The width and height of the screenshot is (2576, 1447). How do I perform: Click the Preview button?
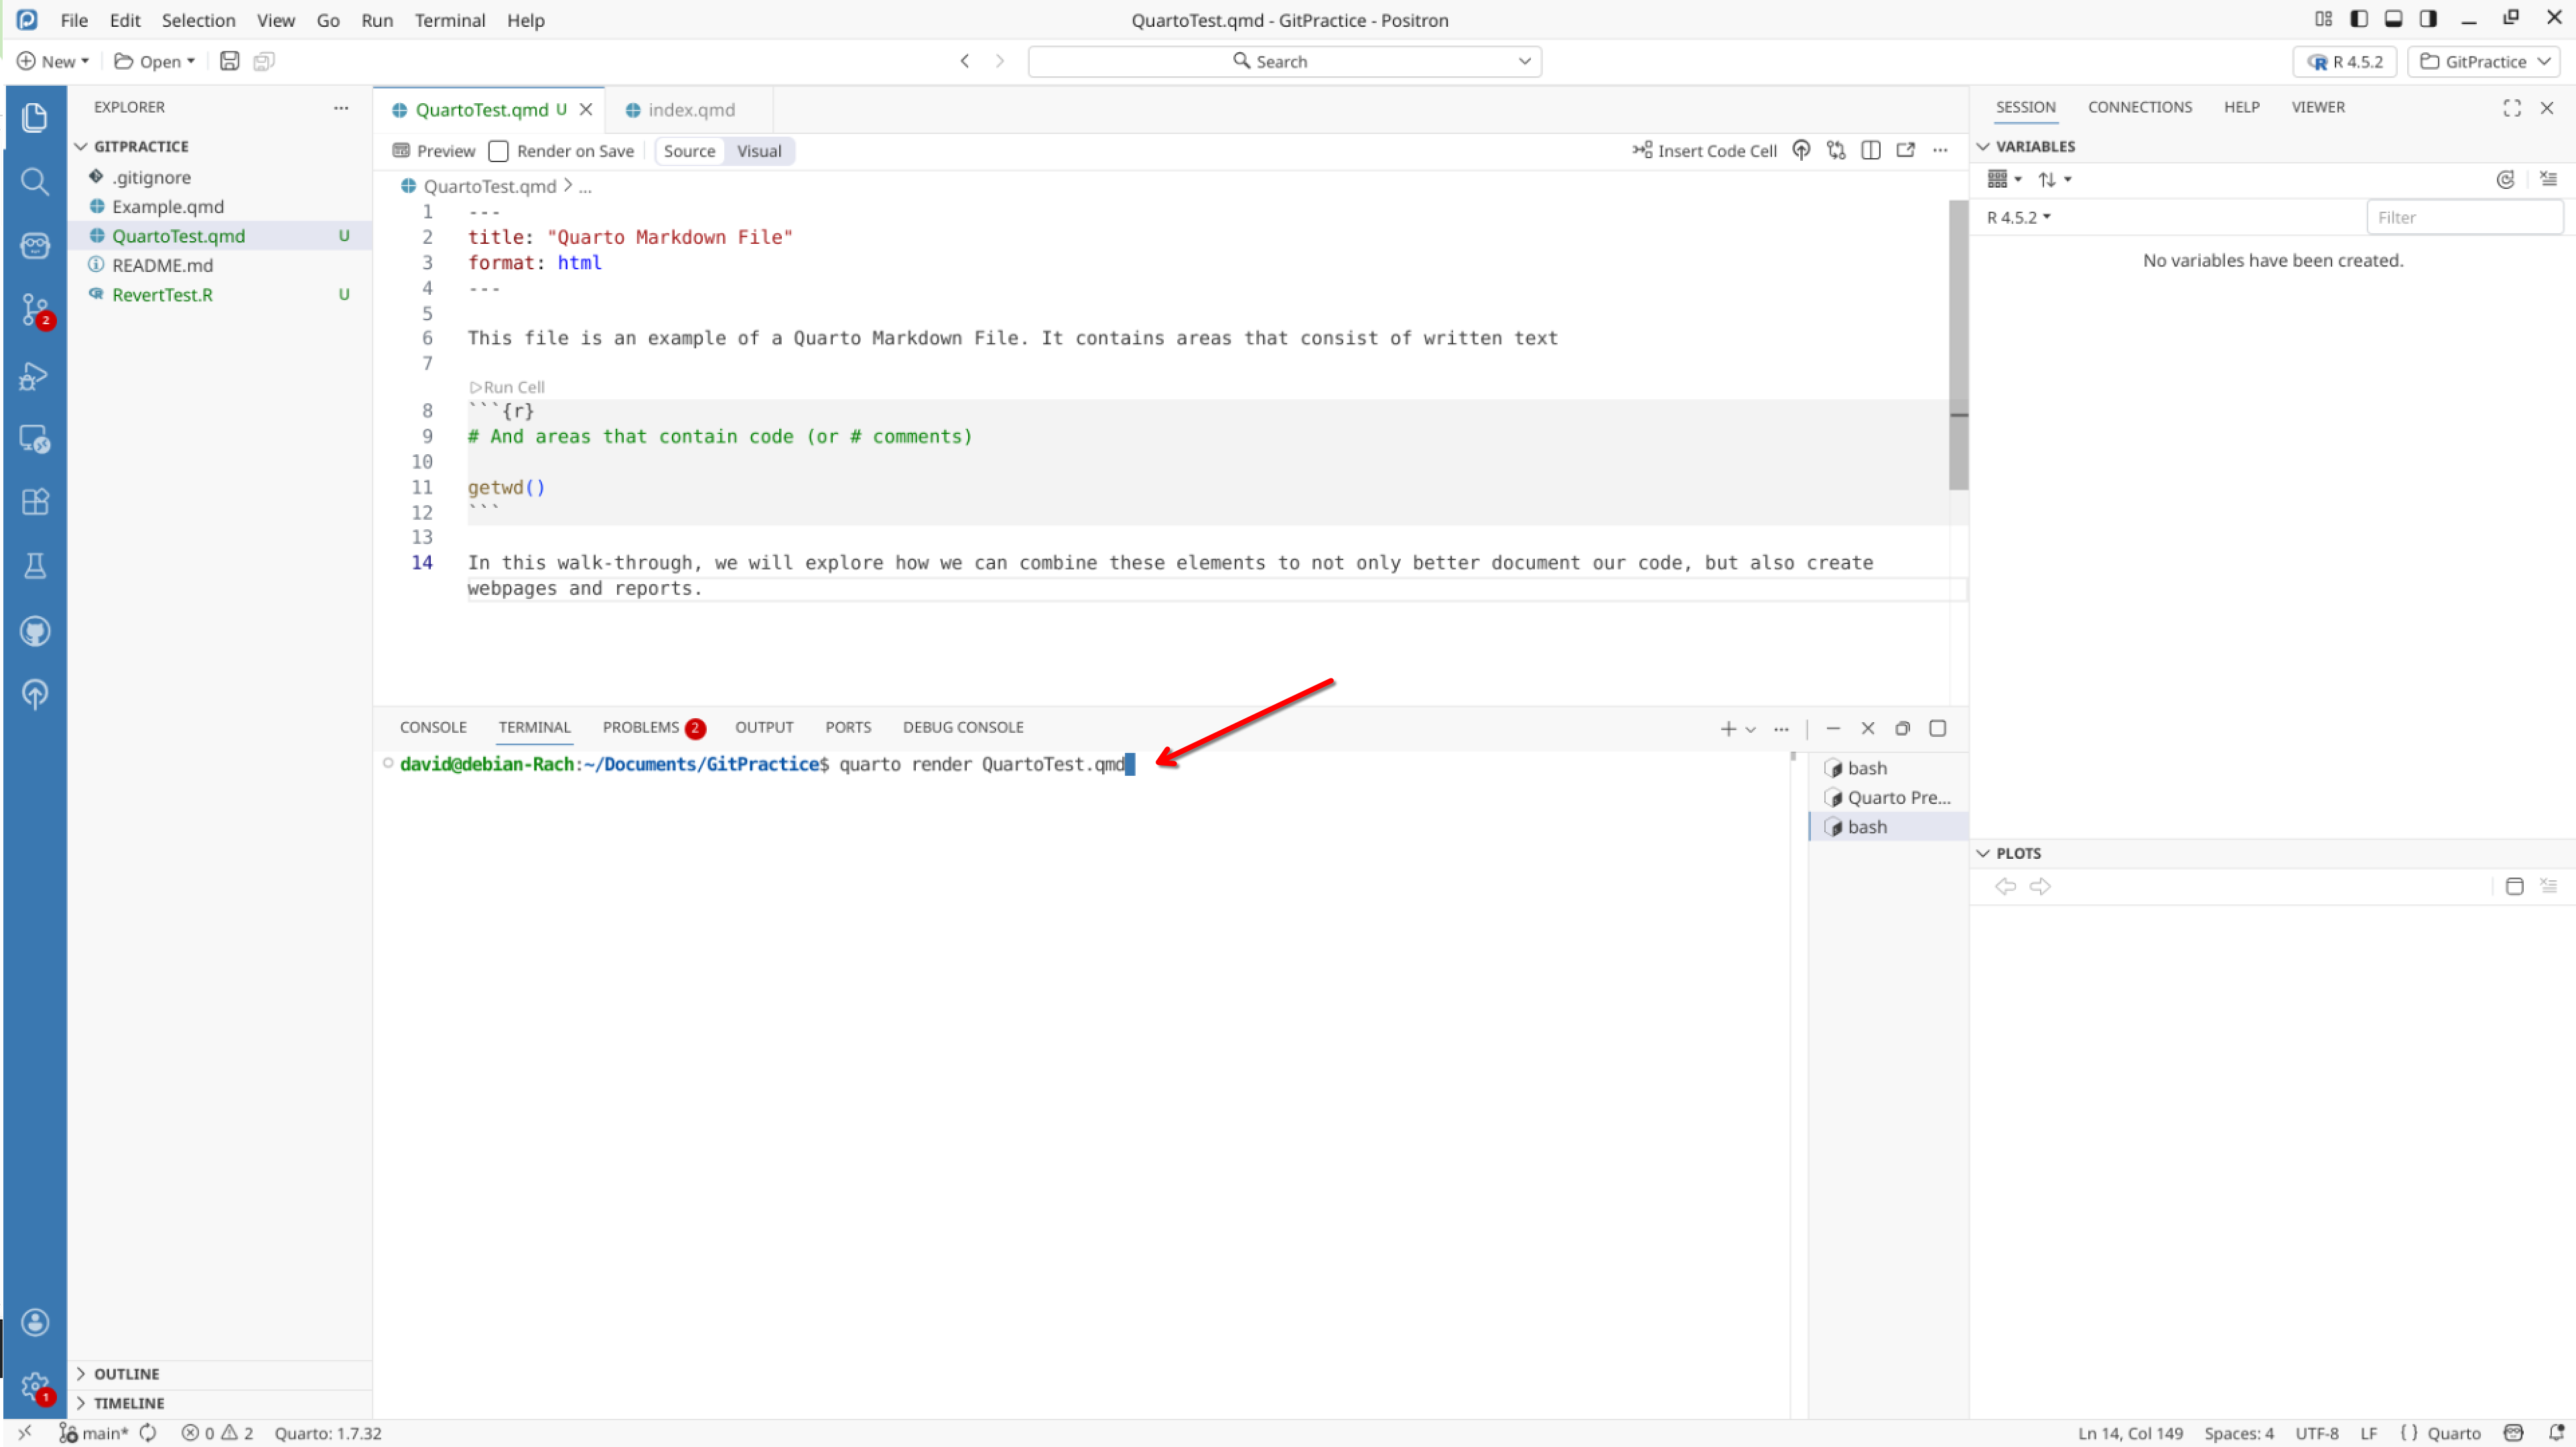click(x=434, y=151)
